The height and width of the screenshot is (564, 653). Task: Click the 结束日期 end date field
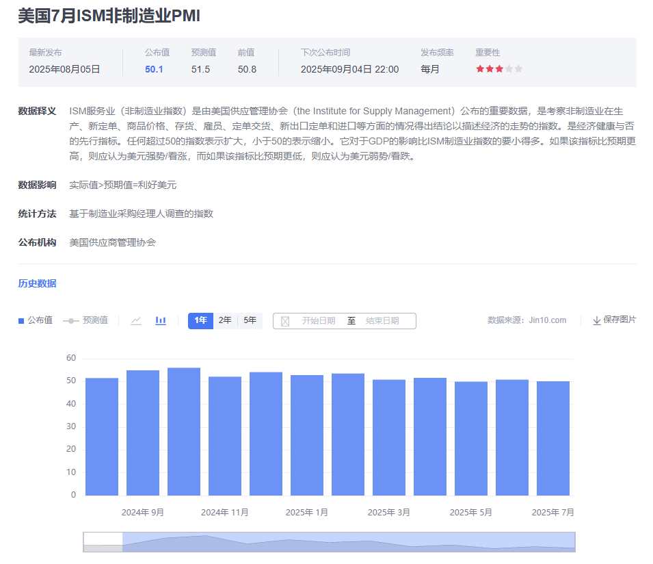tap(382, 320)
